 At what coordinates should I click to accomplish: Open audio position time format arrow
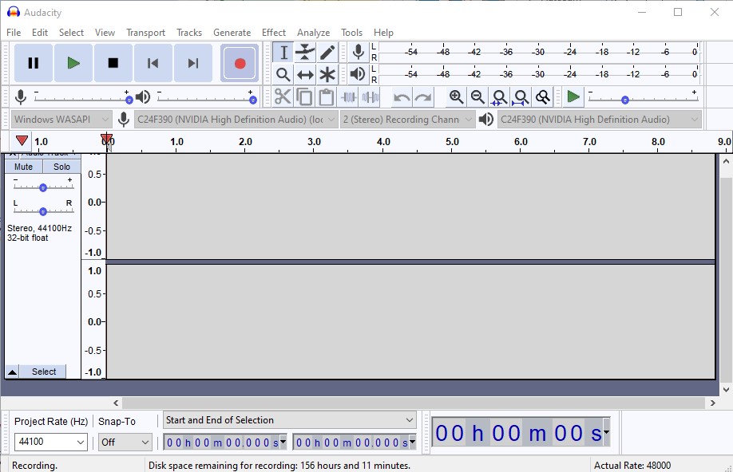[606, 432]
